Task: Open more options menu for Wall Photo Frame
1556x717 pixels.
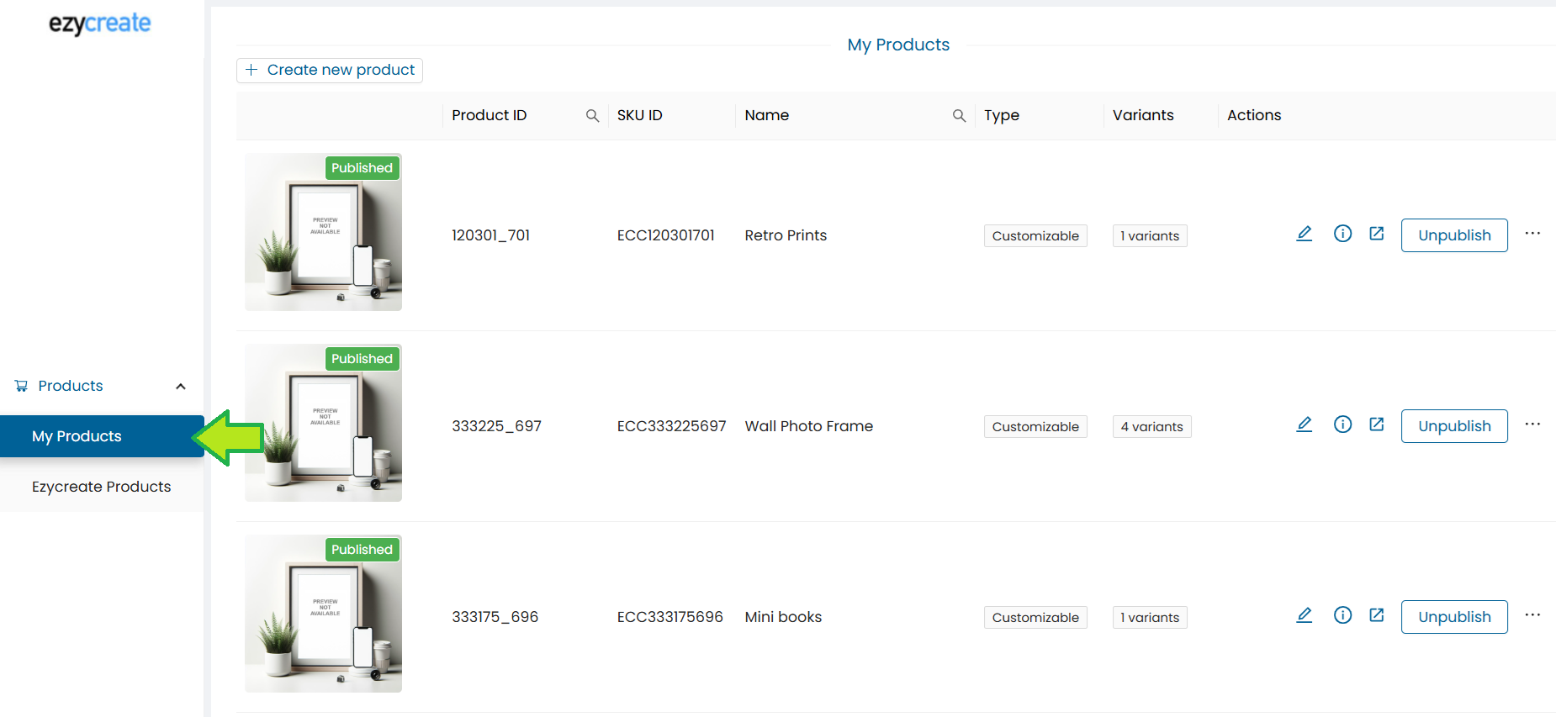Action: (1532, 424)
